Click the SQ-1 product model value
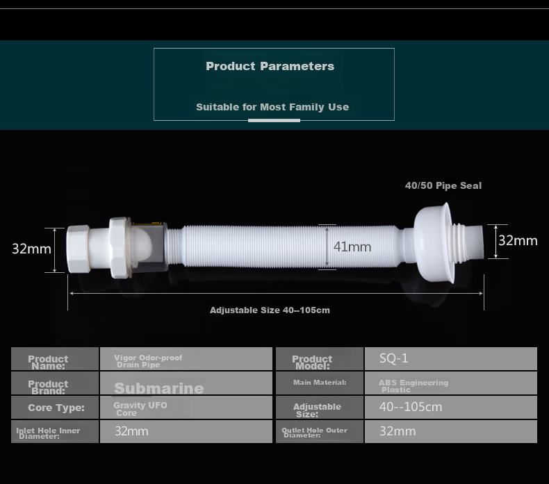This screenshot has width=549, height=484. click(393, 358)
